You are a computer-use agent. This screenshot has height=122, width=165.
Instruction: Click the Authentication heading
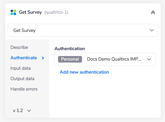pyautogui.click(x=70, y=49)
